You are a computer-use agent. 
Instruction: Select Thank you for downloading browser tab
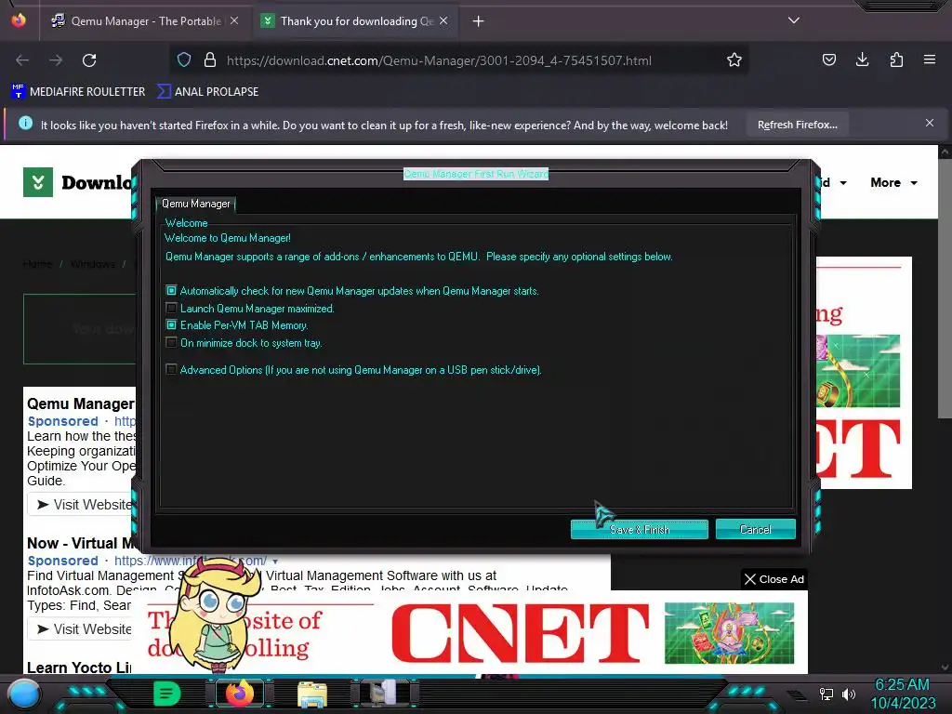(356, 21)
